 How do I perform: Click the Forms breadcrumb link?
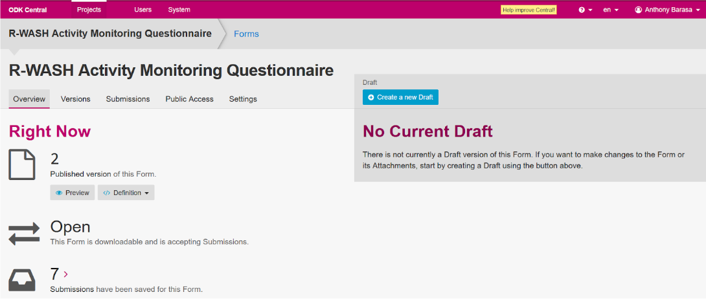click(x=246, y=34)
